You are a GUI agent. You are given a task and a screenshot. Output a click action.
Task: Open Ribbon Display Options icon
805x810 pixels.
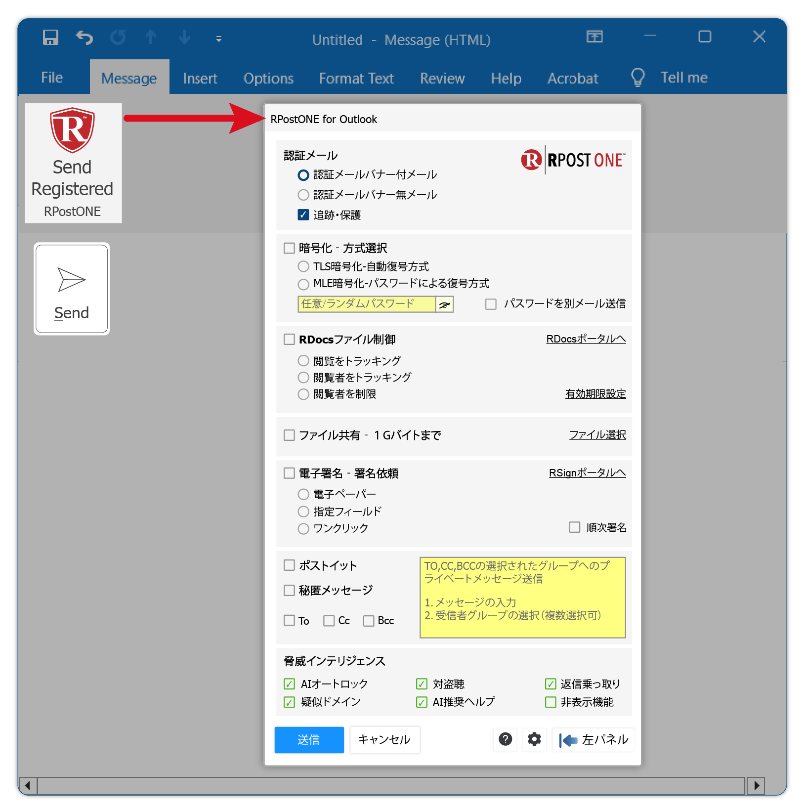coord(594,37)
